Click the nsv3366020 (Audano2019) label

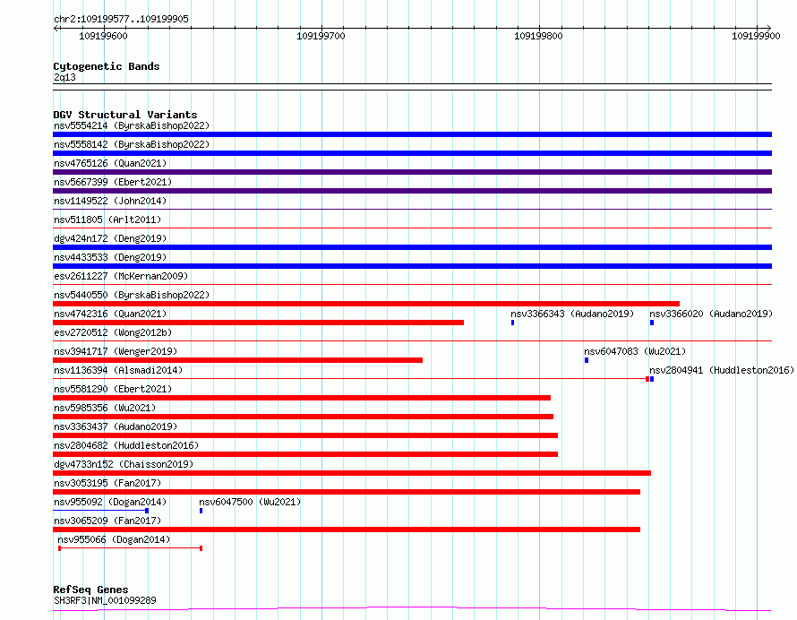coord(711,314)
